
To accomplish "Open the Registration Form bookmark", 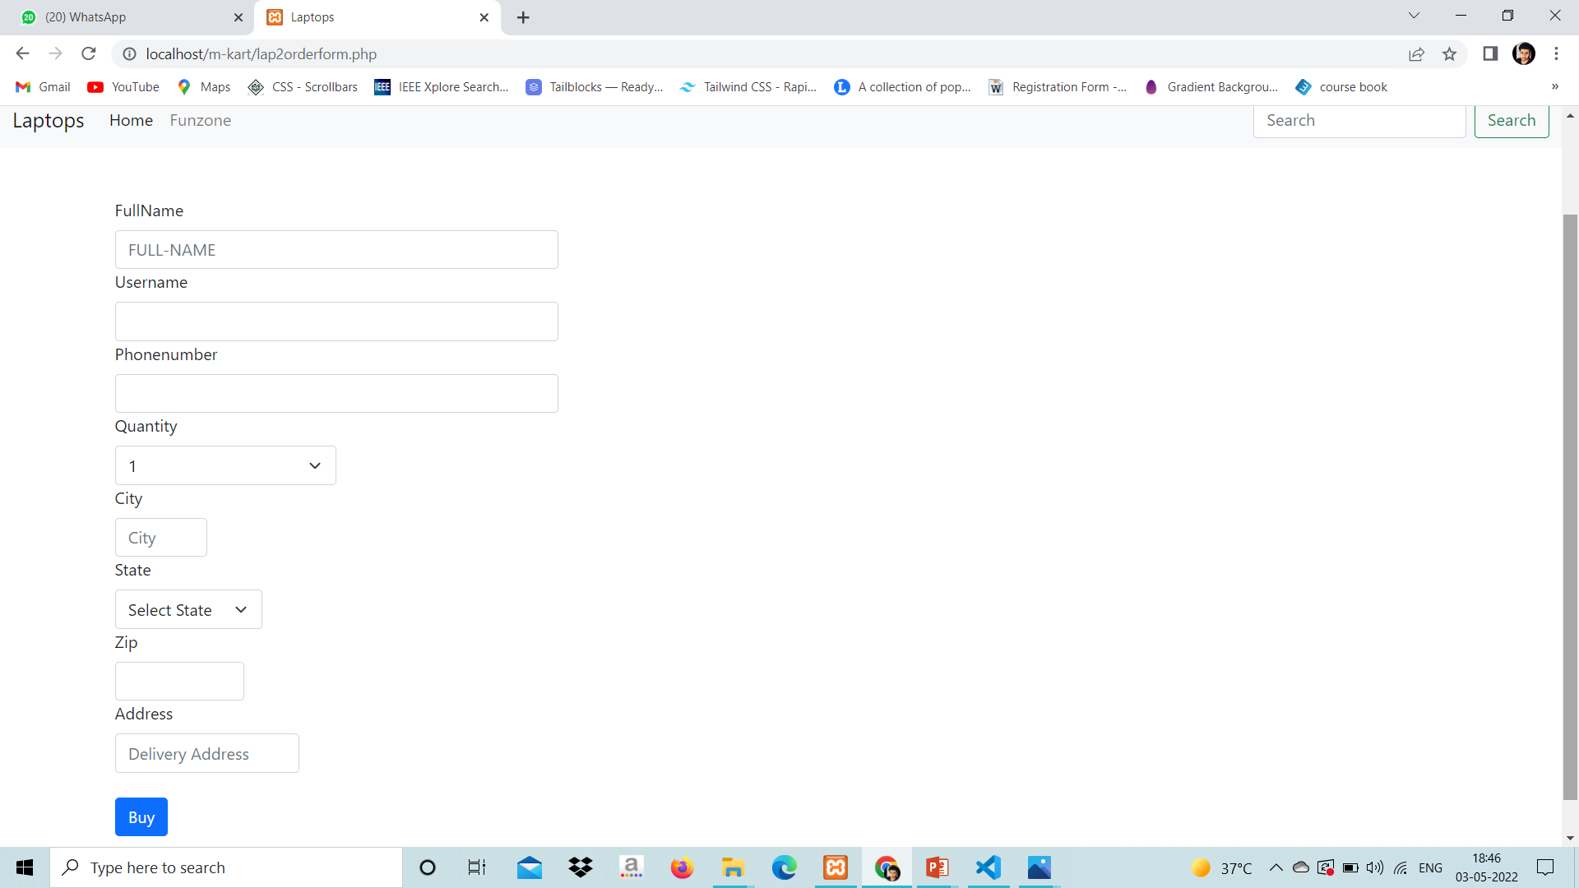I will pyautogui.click(x=1058, y=86).
